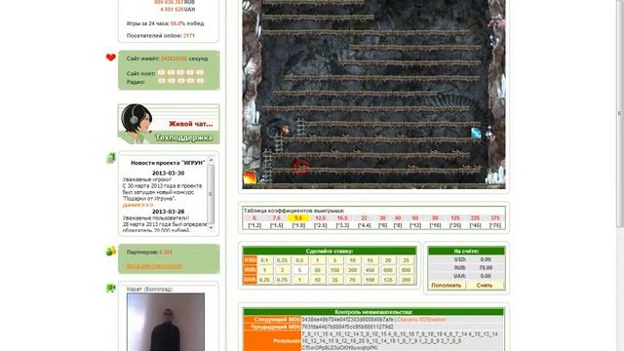Place a 25 USD bet
Image resolution: width=624 pixels, height=351 pixels.
[x=406, y=260]
